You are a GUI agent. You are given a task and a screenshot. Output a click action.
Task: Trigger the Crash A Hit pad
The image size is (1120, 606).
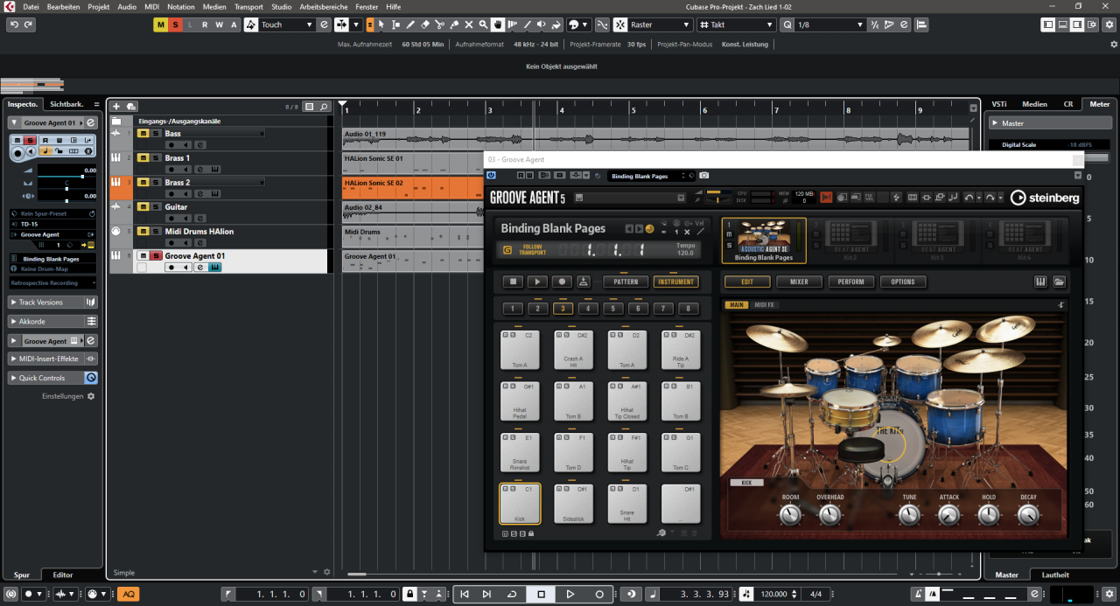(573, 349)
